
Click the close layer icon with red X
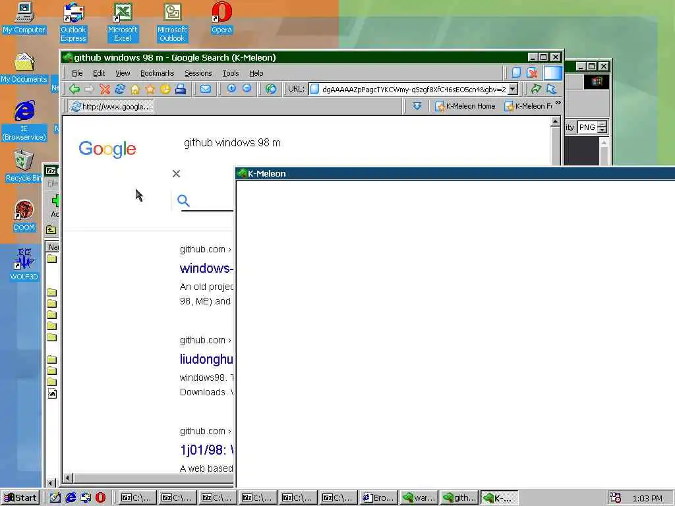click(532, 72)
